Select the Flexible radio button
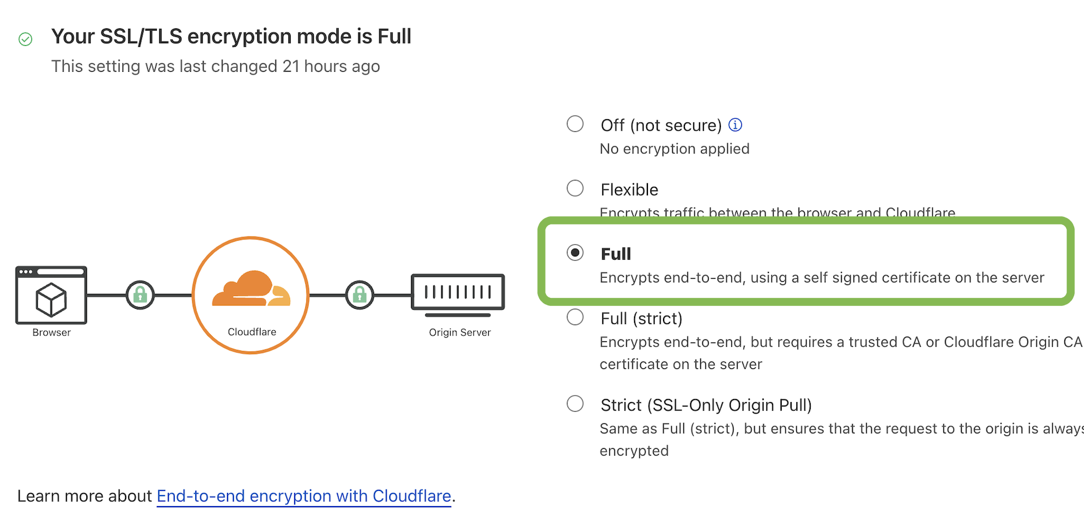Viewport: 1084px width, 524px height. pos(575,188)
